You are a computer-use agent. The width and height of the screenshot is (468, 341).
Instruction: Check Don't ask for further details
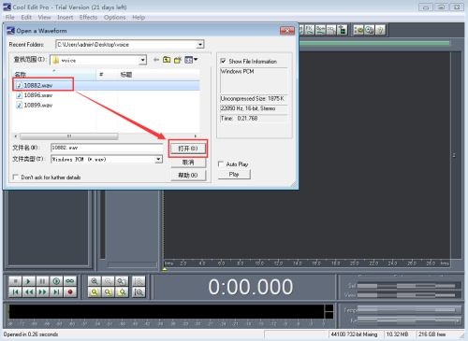15,178
